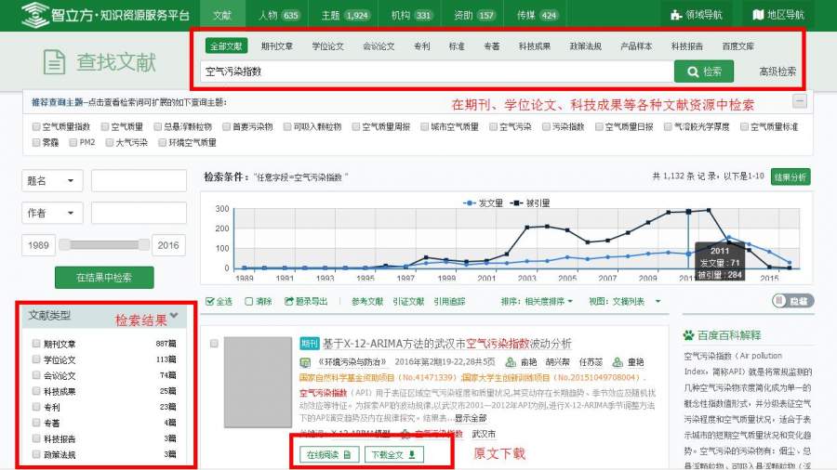Click the 引证文献 link

(408, 302)
